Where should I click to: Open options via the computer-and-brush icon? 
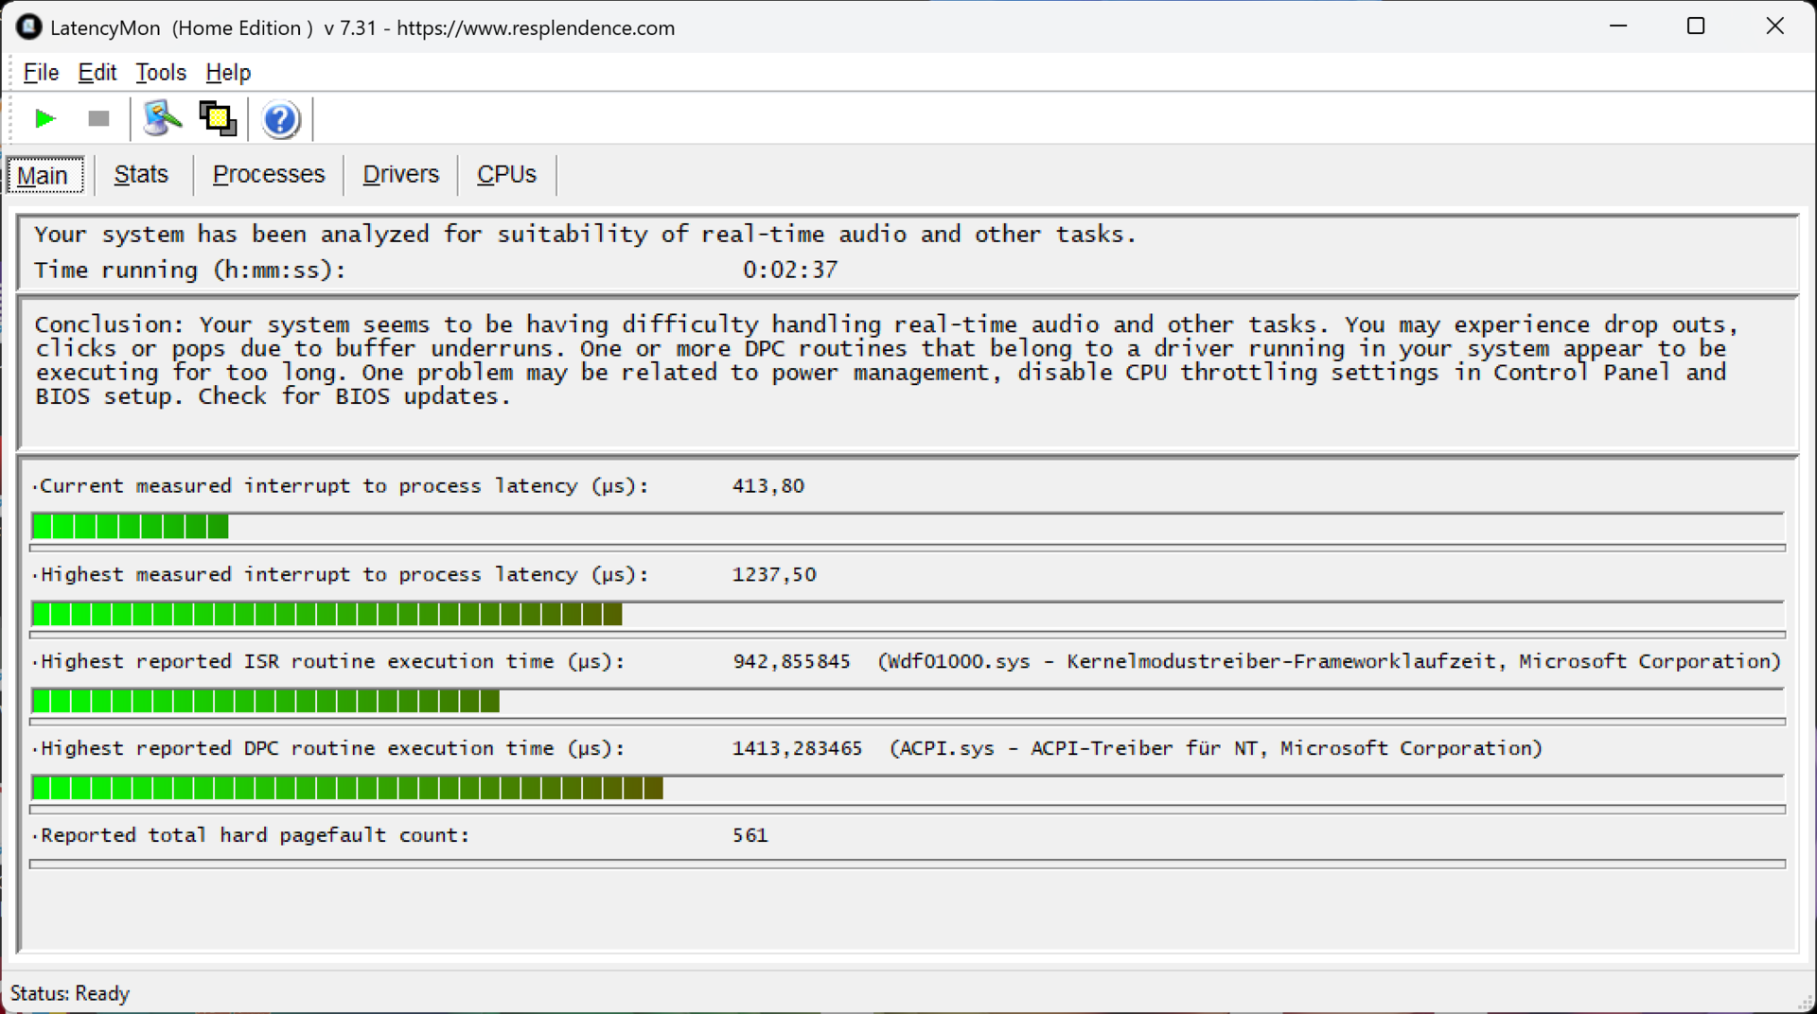[162, 119]
